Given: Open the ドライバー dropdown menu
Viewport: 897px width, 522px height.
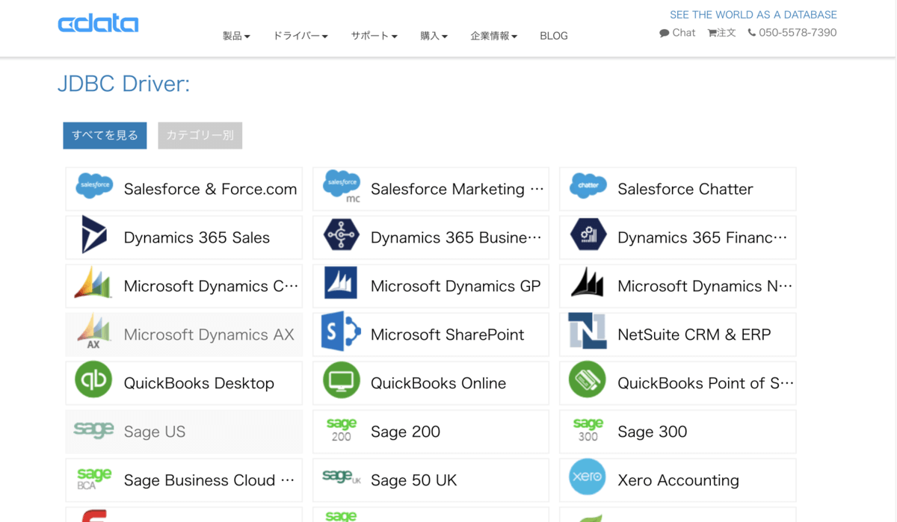Looking at the screenshot, I should click(300, 36).
